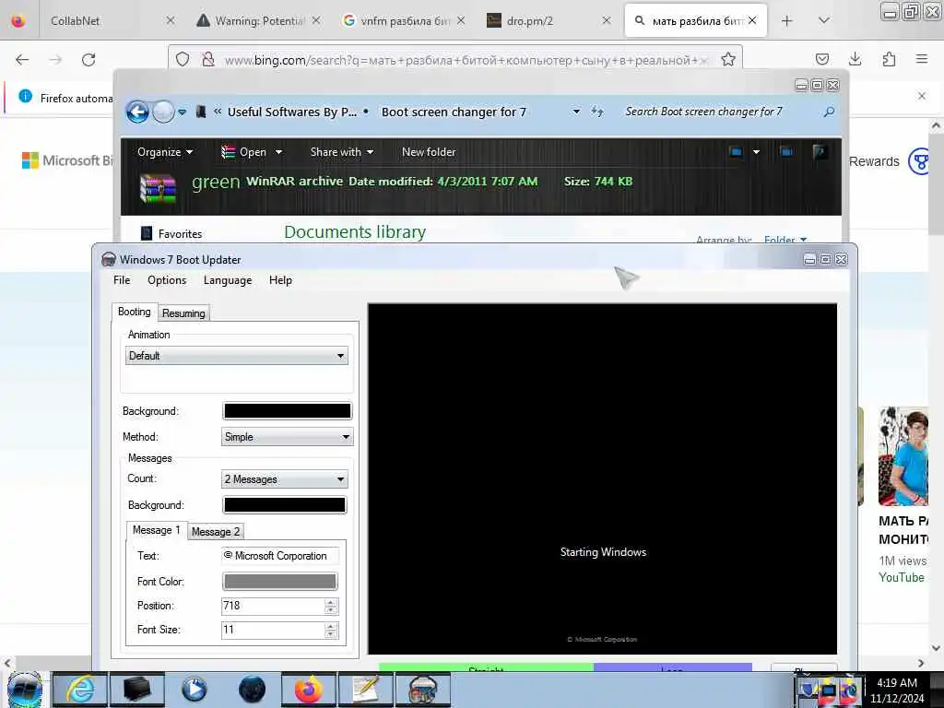Toggle the Explorer preview pane icon
Screen dimensions: 944x708
[x=787, y=152]
